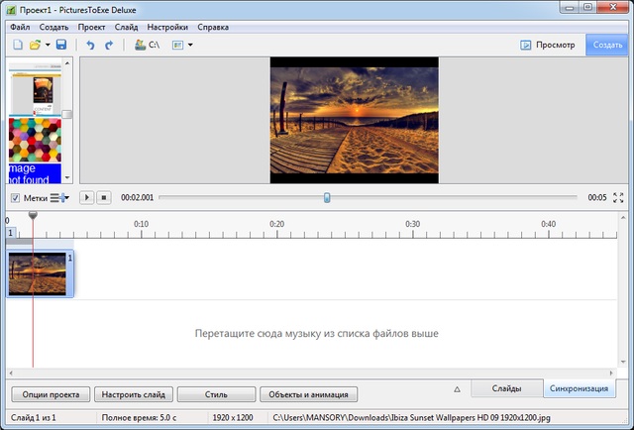Save the project with the floppy icon
This screenshot has height=430, width=634.
pos(61,46)
